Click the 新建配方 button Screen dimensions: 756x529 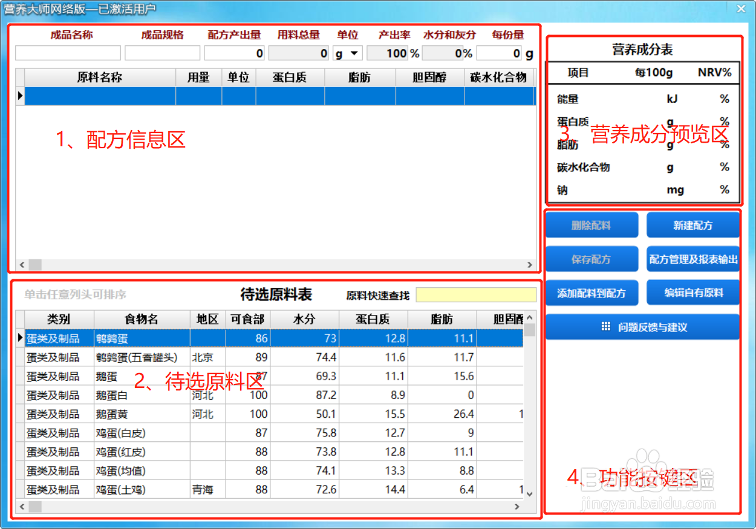click(693, 224)
